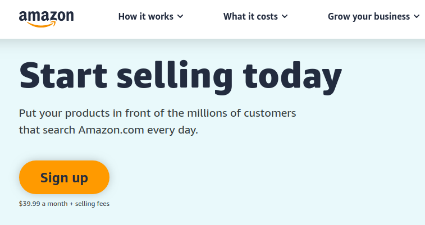The height and width of the screenshot is (225, 425).
Task: Click the "that search" text in the description
Action: pos(47,130)
